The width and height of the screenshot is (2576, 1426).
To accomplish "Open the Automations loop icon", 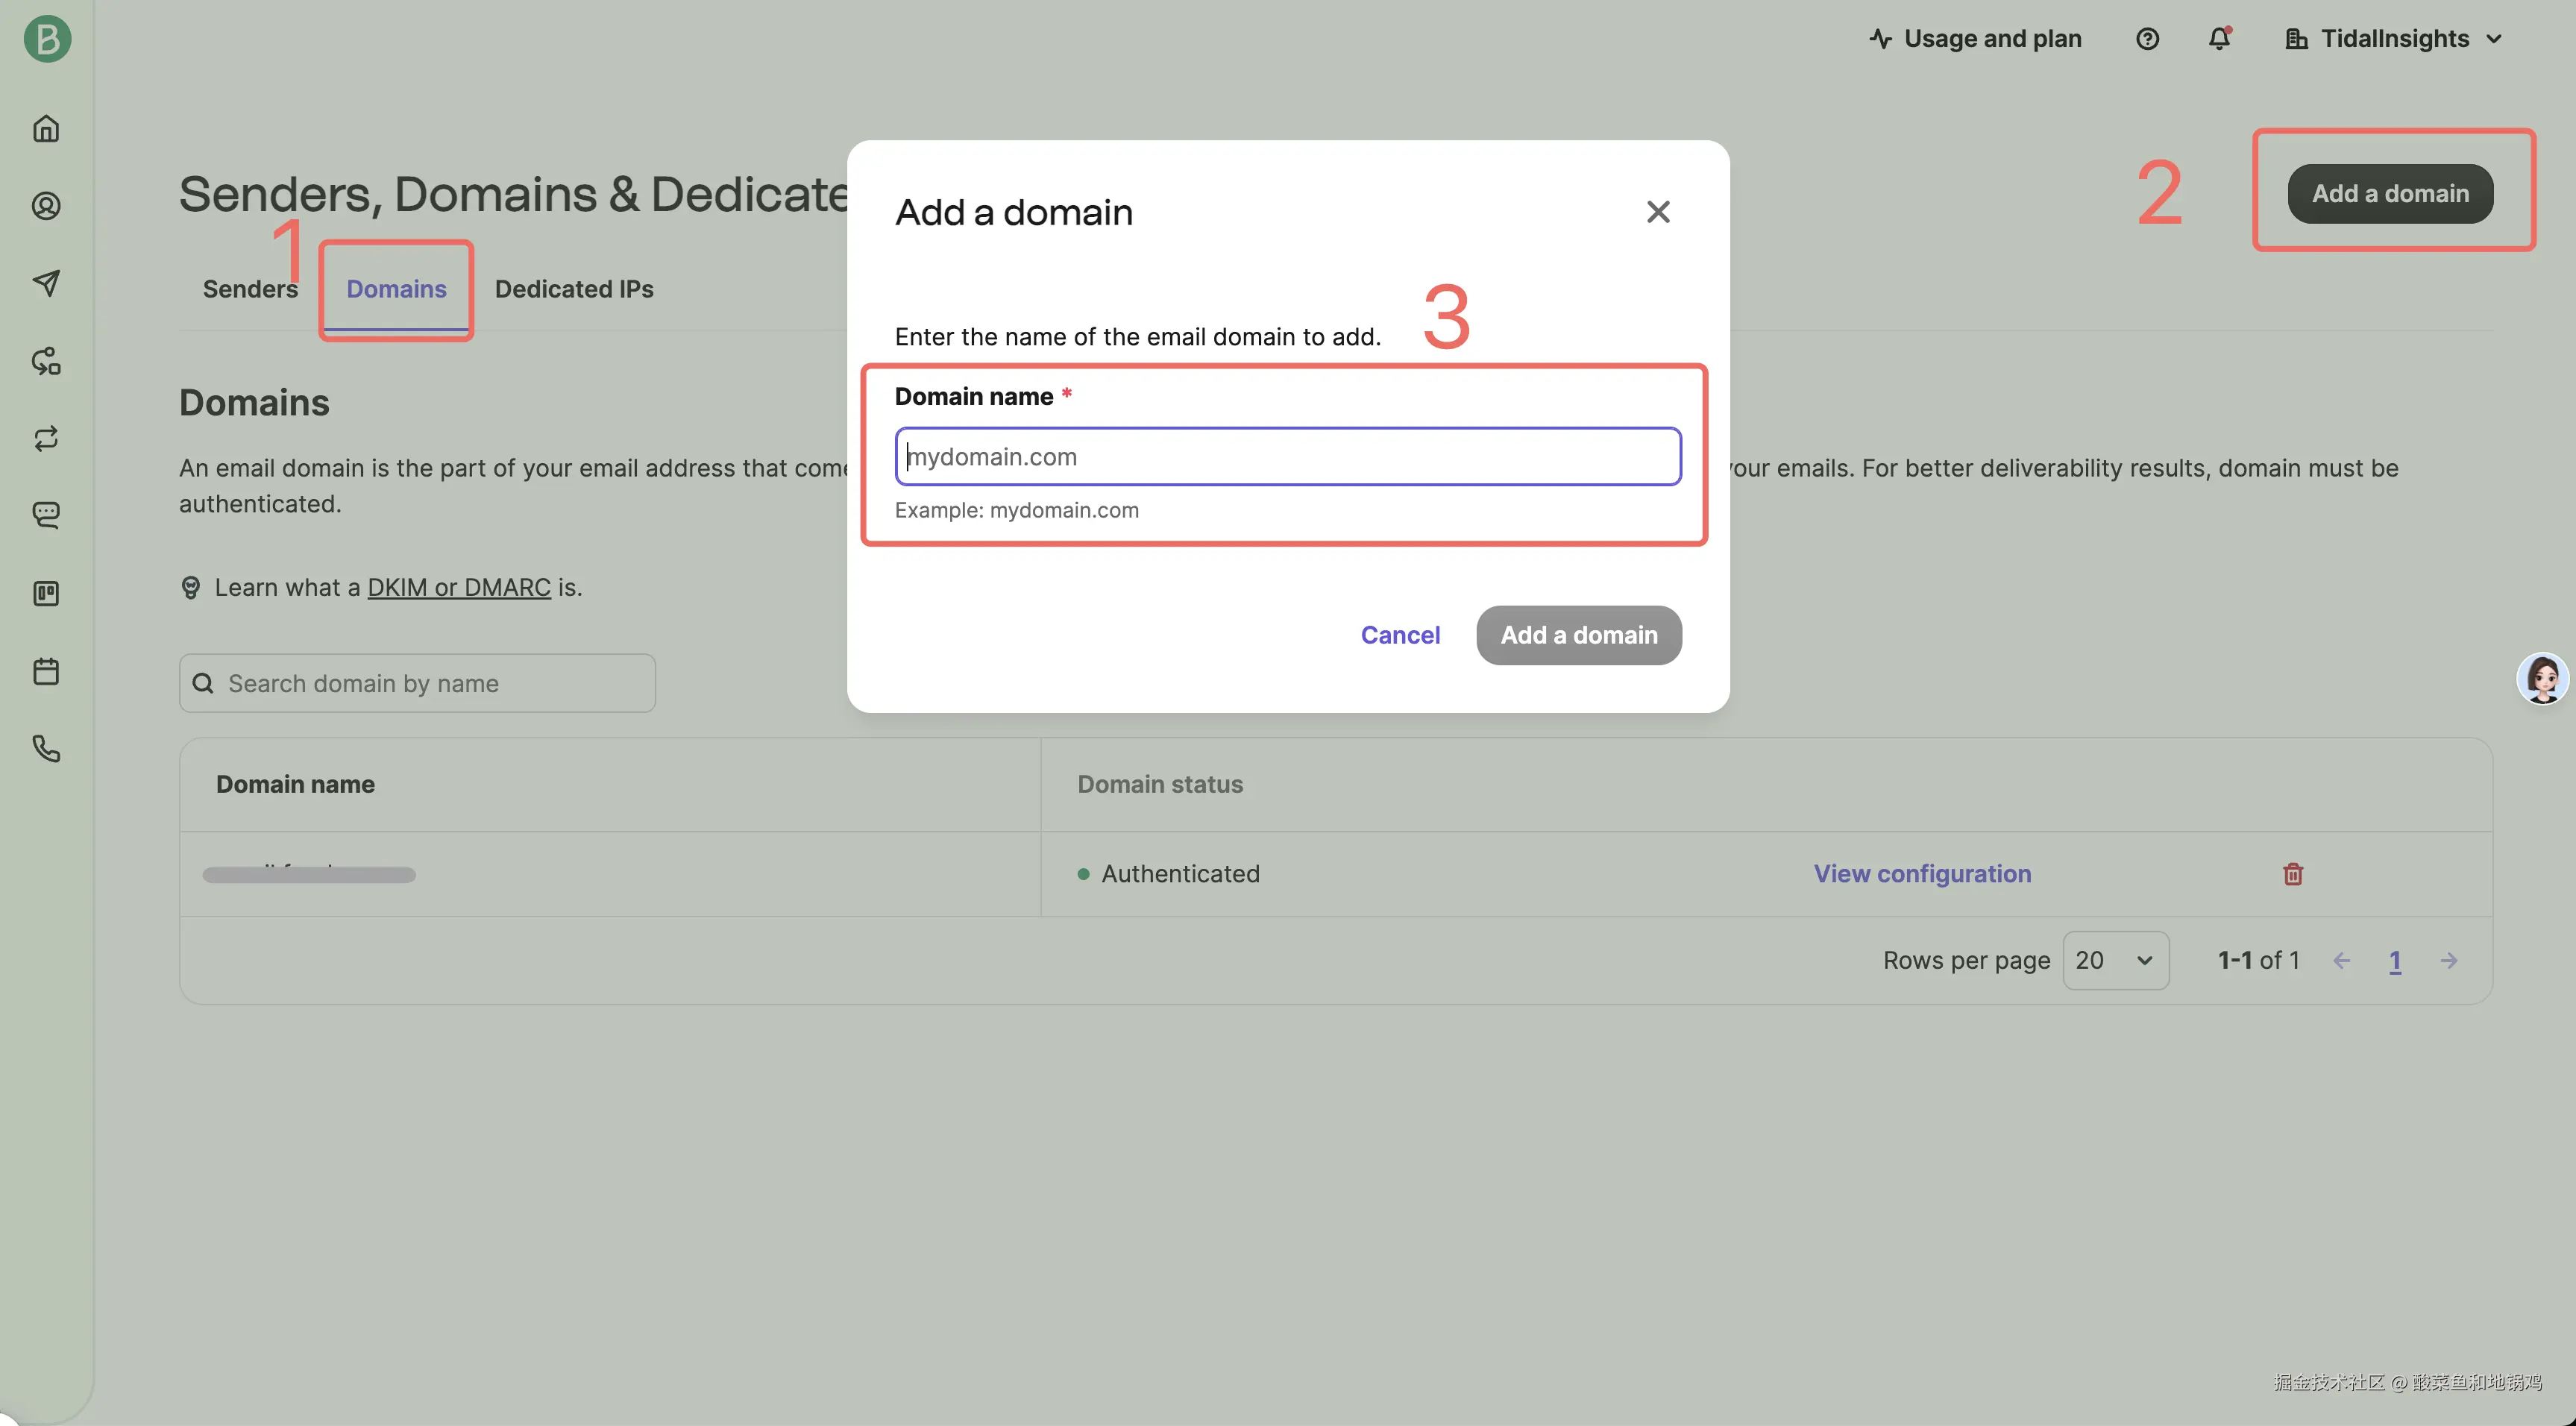I will coord(46,438).
